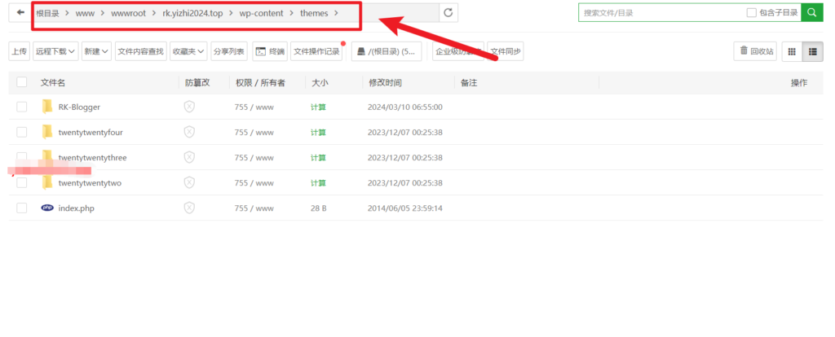Image resolution: width=835 pixels, height=337 pixels.
Task: Expand the new (新建) dropdown
Action: click(96, 51)
